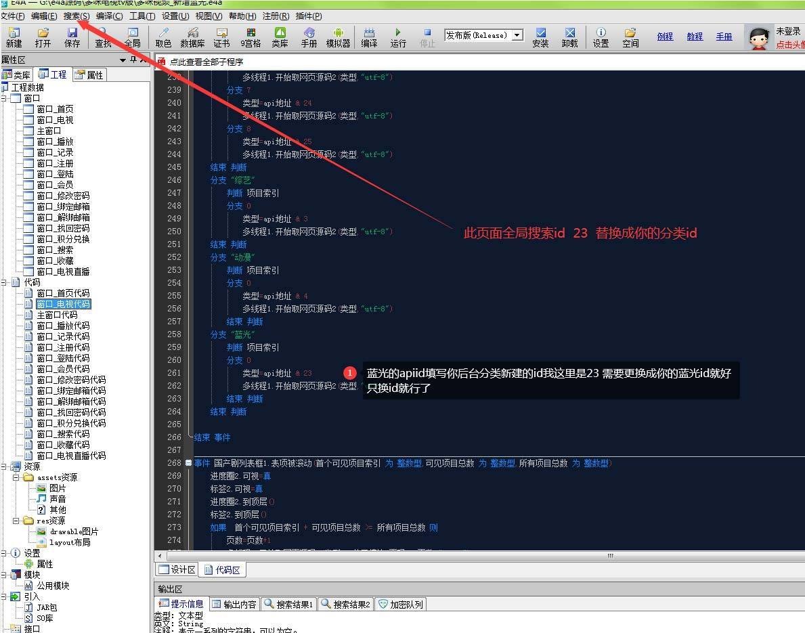Open the 教程 tutorial link
This screenshot has width=805, height=633.
tap(695, 37)
